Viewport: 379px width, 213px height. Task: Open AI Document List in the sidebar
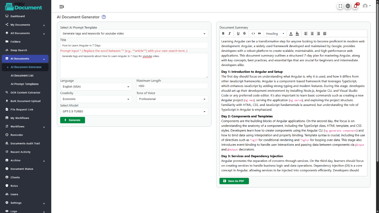pos(22,75)
